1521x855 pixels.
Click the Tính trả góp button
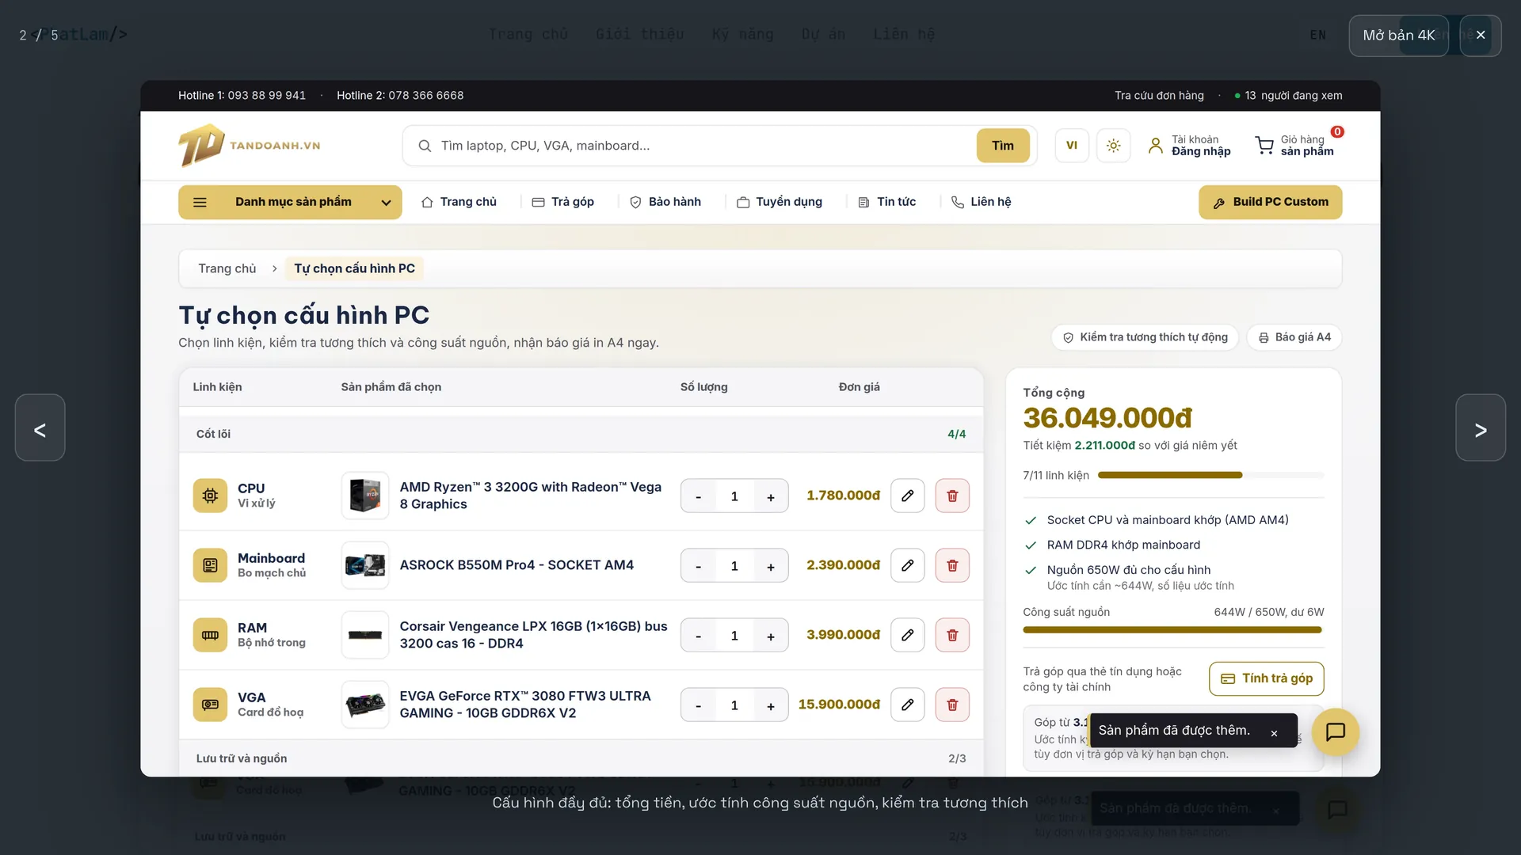[x=1266, y=679]
